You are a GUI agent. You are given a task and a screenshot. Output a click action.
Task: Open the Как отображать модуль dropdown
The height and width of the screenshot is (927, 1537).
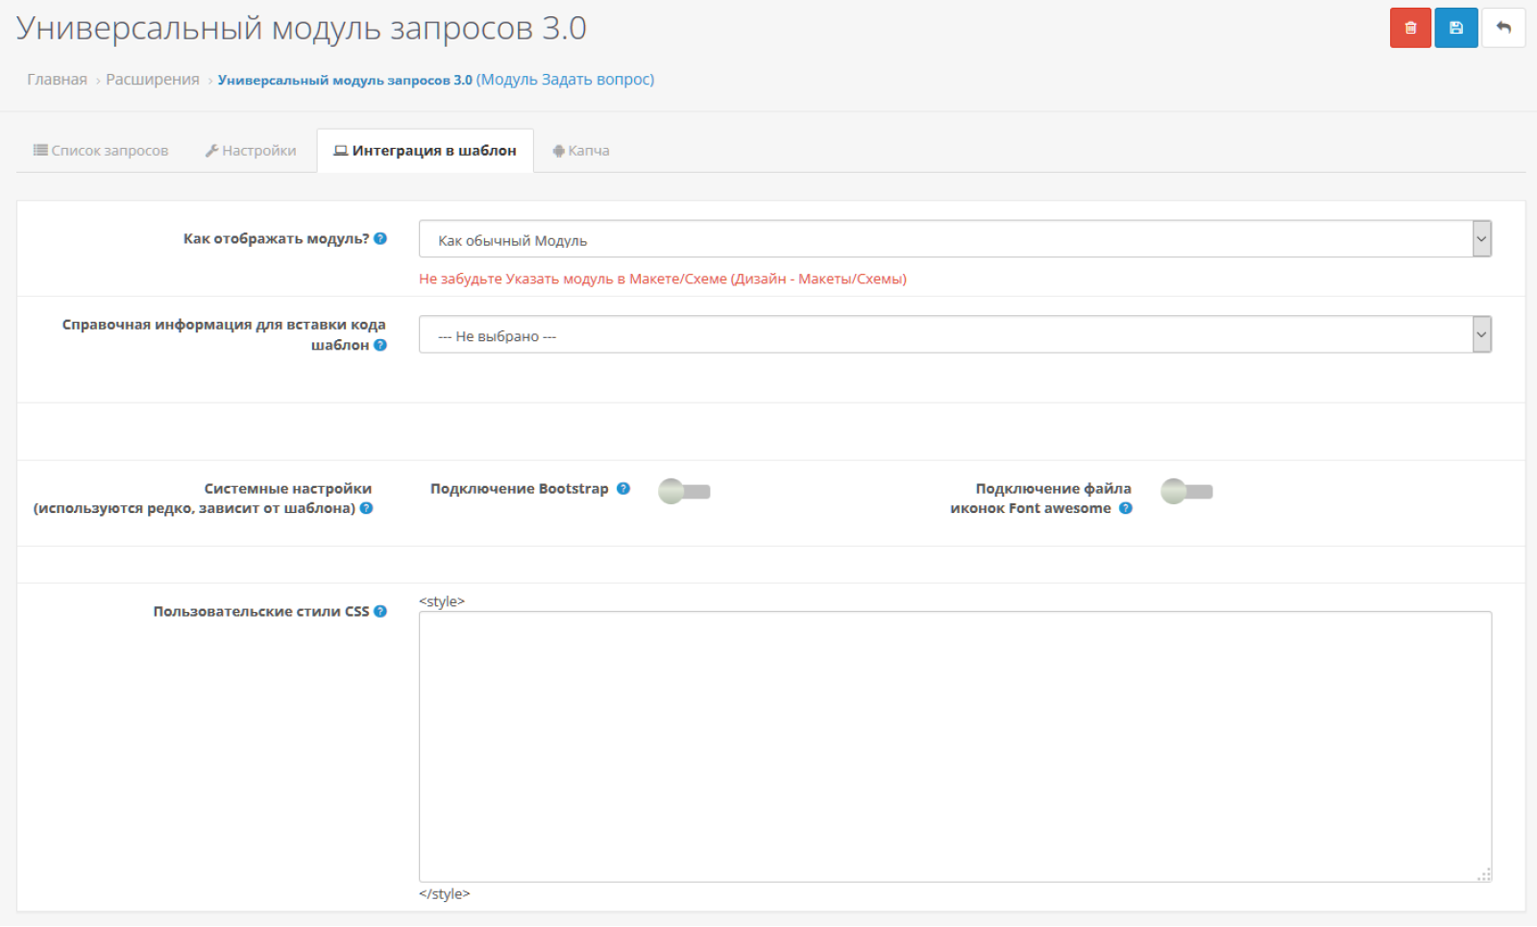click(955, 239)
